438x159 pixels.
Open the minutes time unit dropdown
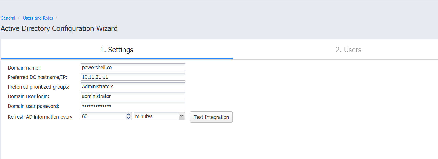[x=159, y=116]
